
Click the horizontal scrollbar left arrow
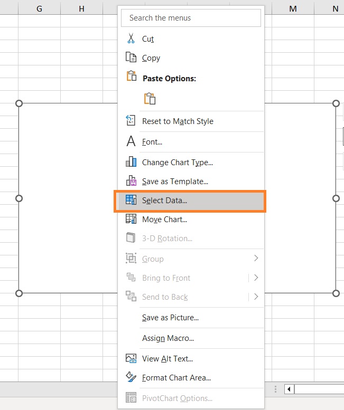pos(289,389)
